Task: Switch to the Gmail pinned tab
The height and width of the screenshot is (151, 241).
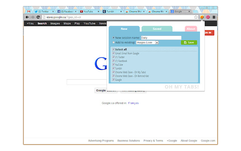Action: pyautogui.click(x=29, y=11)
